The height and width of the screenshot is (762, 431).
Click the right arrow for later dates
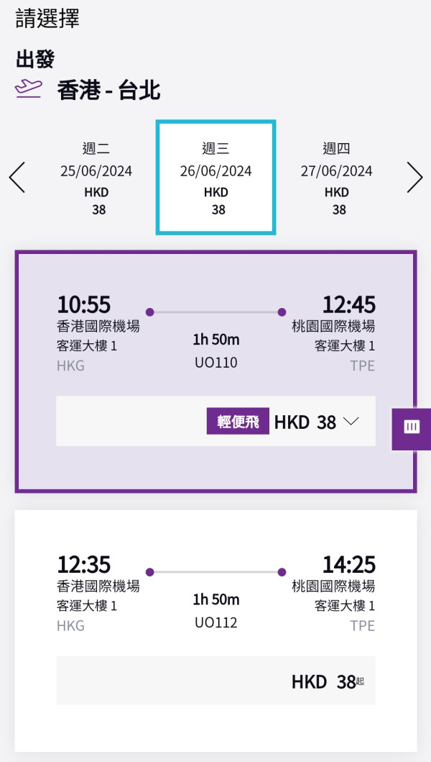pyautogui.click(x=415, y=177)
